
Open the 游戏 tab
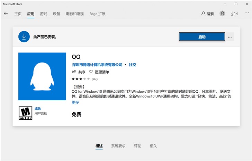pos(44,14)
